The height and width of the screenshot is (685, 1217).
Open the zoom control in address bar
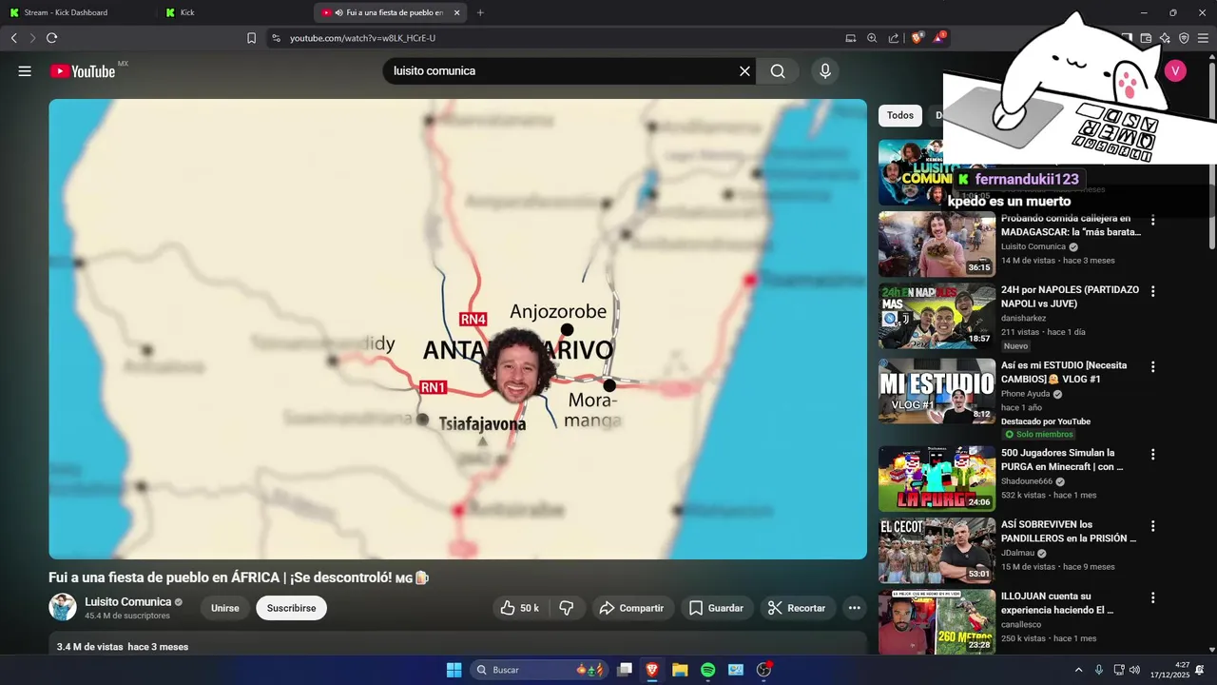[872, 38]
